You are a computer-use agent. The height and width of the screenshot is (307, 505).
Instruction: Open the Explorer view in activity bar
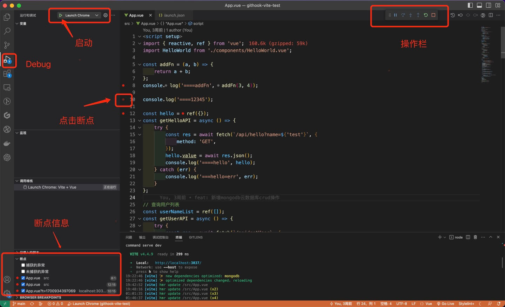click(x=7, y=17)
